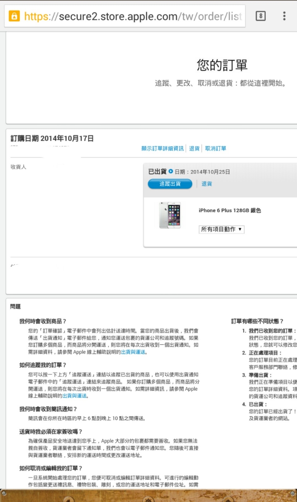This screenshot has width=297, height=502.
Task: Select the 已出貨 status label in shipment box
Action: pyautogui.click(x=158, y=171)
